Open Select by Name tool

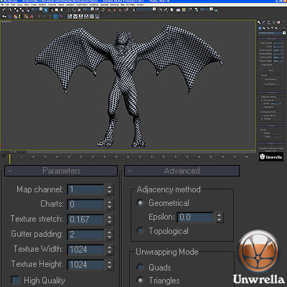[52, 10]
